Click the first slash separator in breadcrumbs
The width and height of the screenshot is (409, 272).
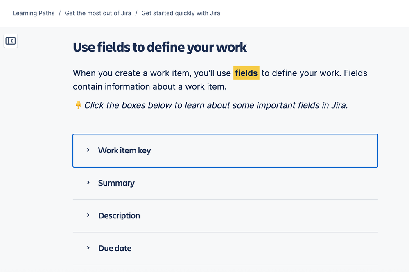[x=60, y=13]
